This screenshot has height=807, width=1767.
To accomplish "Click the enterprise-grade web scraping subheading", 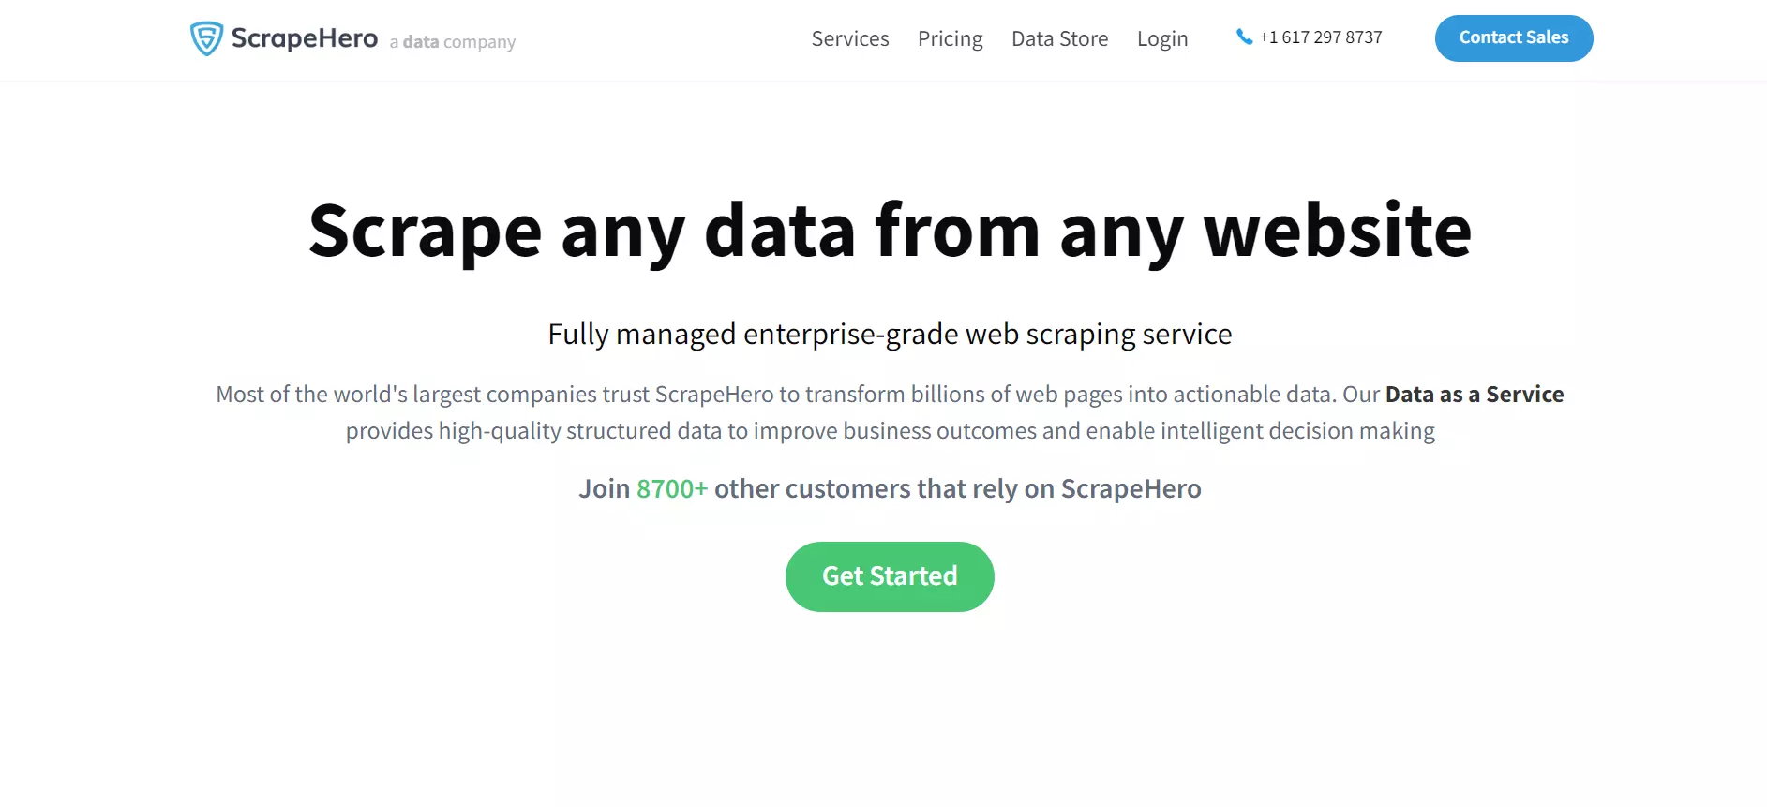I will (890, 334).
